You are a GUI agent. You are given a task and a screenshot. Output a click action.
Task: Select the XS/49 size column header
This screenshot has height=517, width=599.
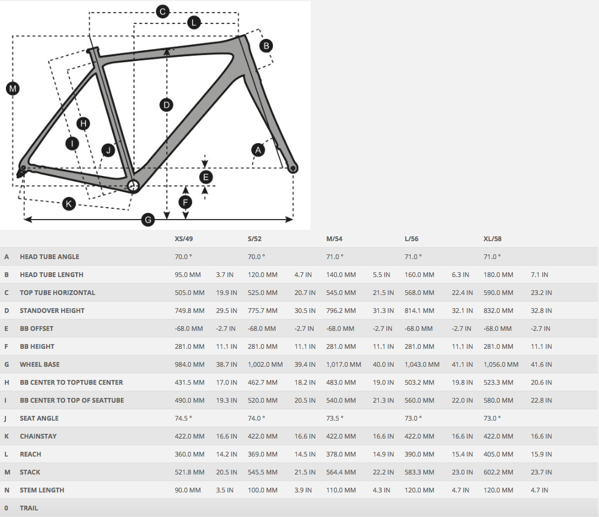click(184, 239)
